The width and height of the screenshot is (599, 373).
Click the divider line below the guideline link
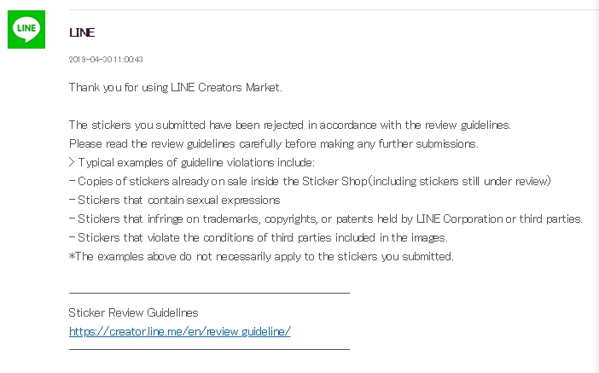click(209, 349)
